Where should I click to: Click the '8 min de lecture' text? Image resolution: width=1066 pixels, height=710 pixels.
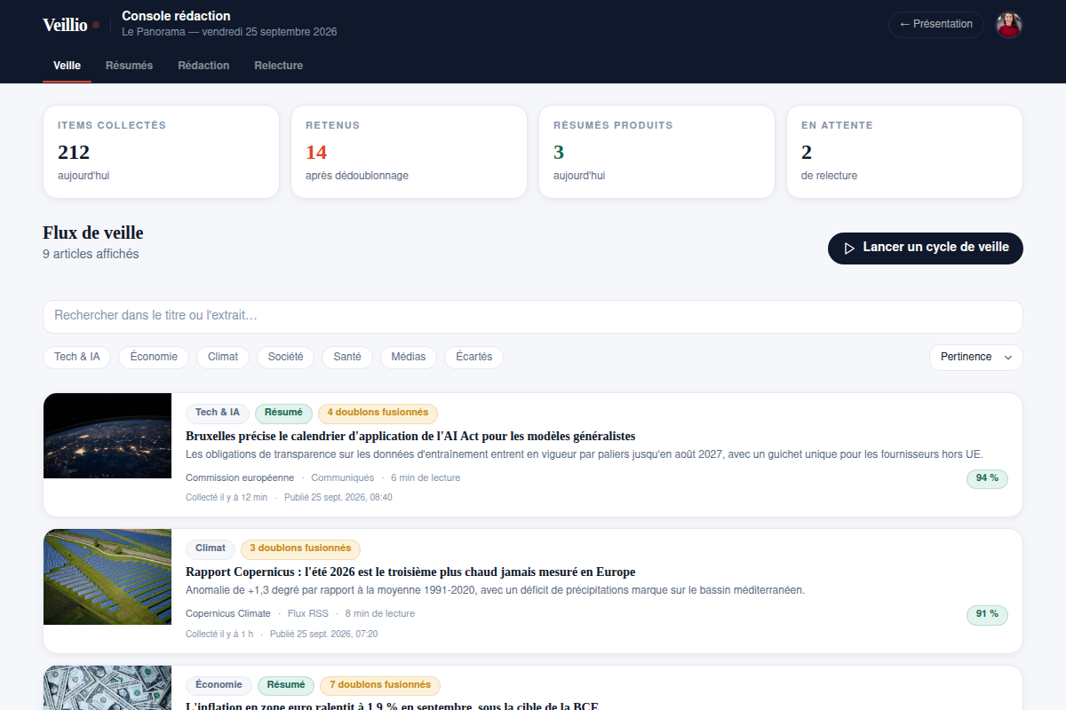coord(380,613)
